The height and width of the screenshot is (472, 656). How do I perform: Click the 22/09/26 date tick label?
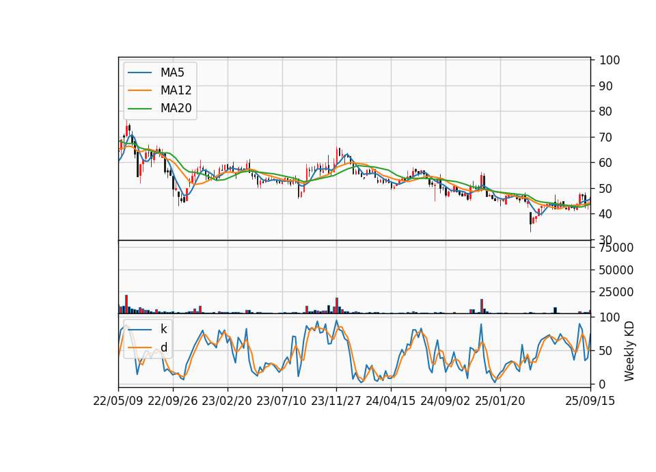[x=173, y=401]
